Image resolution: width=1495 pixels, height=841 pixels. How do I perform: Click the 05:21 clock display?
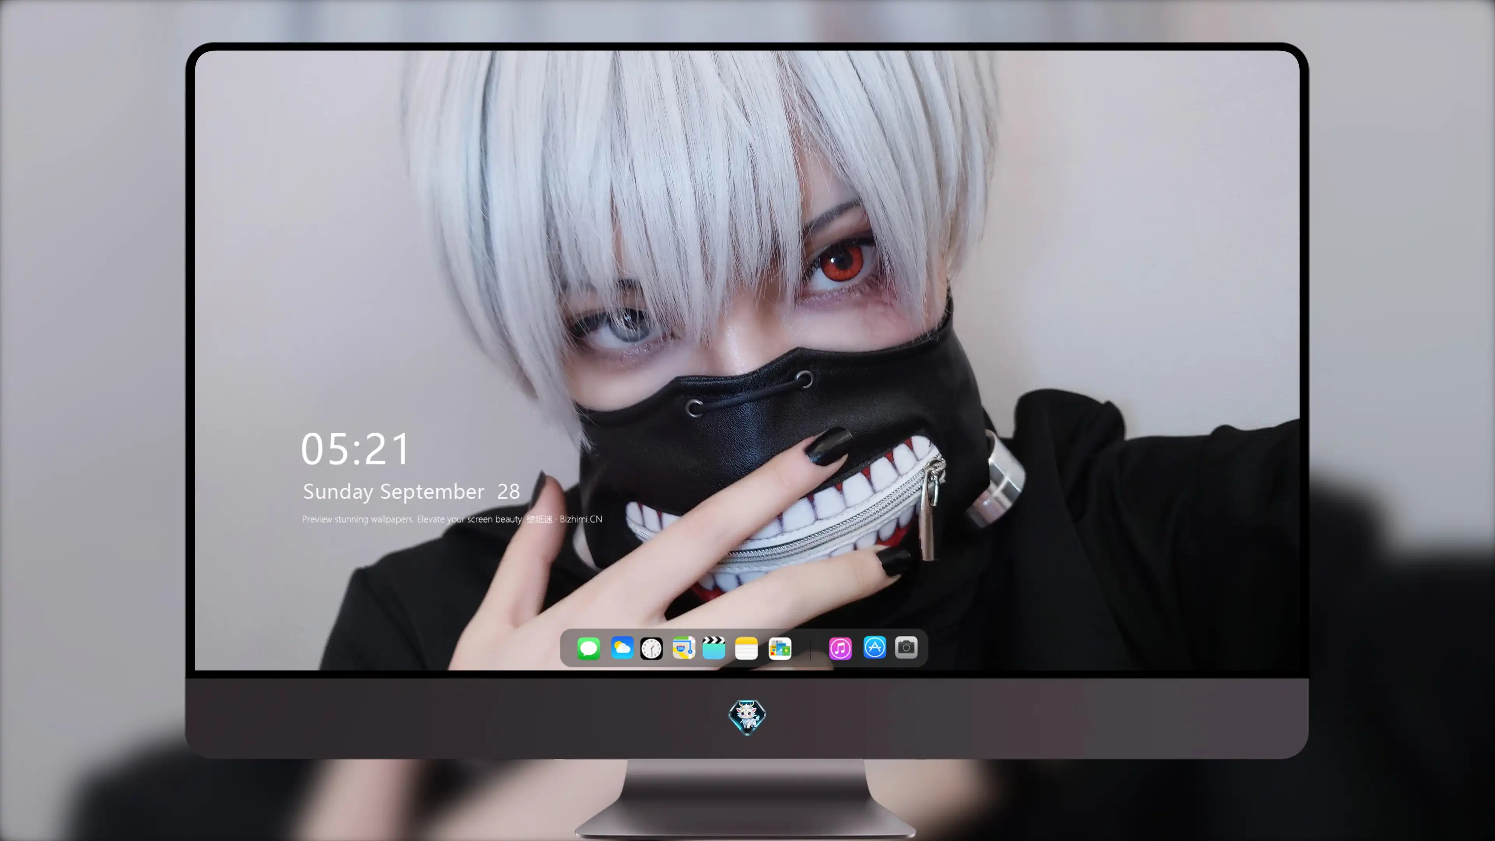[355, 449]
